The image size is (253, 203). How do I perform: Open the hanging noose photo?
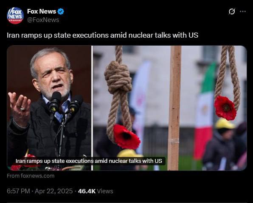click(170, 108)
